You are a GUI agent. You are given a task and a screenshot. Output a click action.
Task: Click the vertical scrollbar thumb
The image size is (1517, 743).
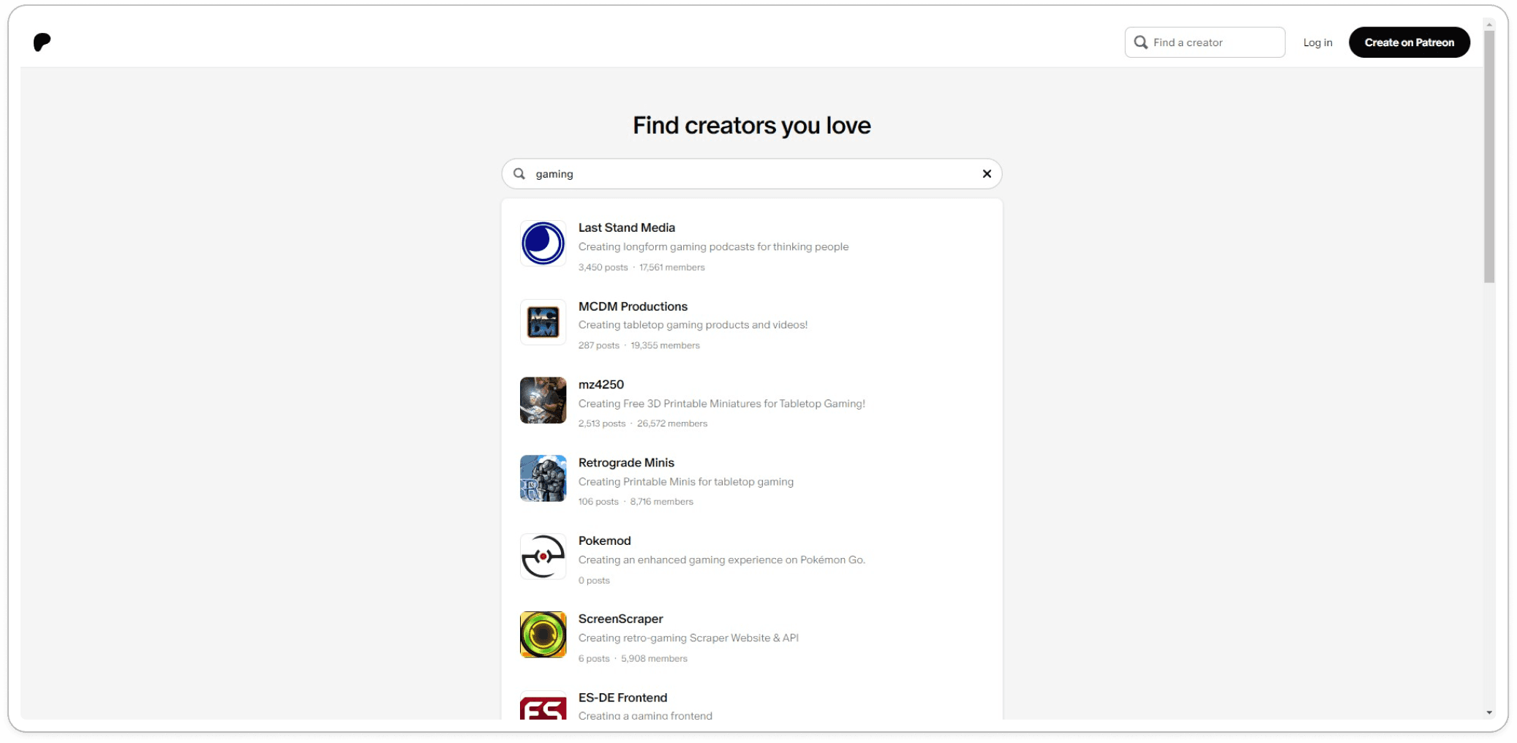coord(1489,156)
